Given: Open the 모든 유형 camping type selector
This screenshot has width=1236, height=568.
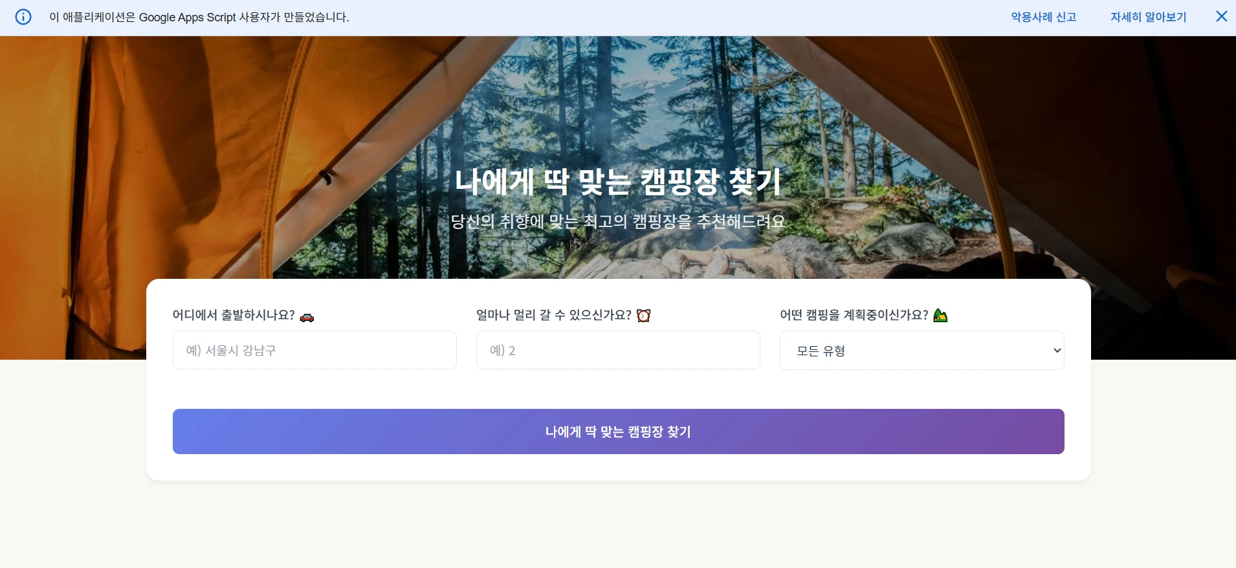Looking at the screenshot, I should point(921,351).
